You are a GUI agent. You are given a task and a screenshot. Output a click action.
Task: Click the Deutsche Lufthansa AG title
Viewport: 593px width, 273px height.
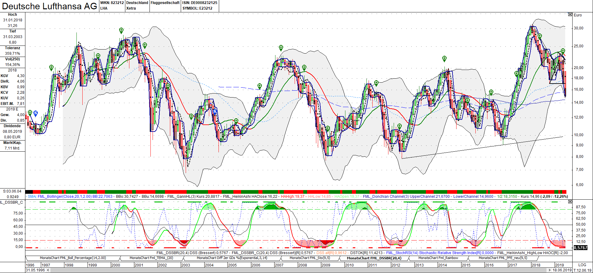pyautogui.click(x=50, y=6)
